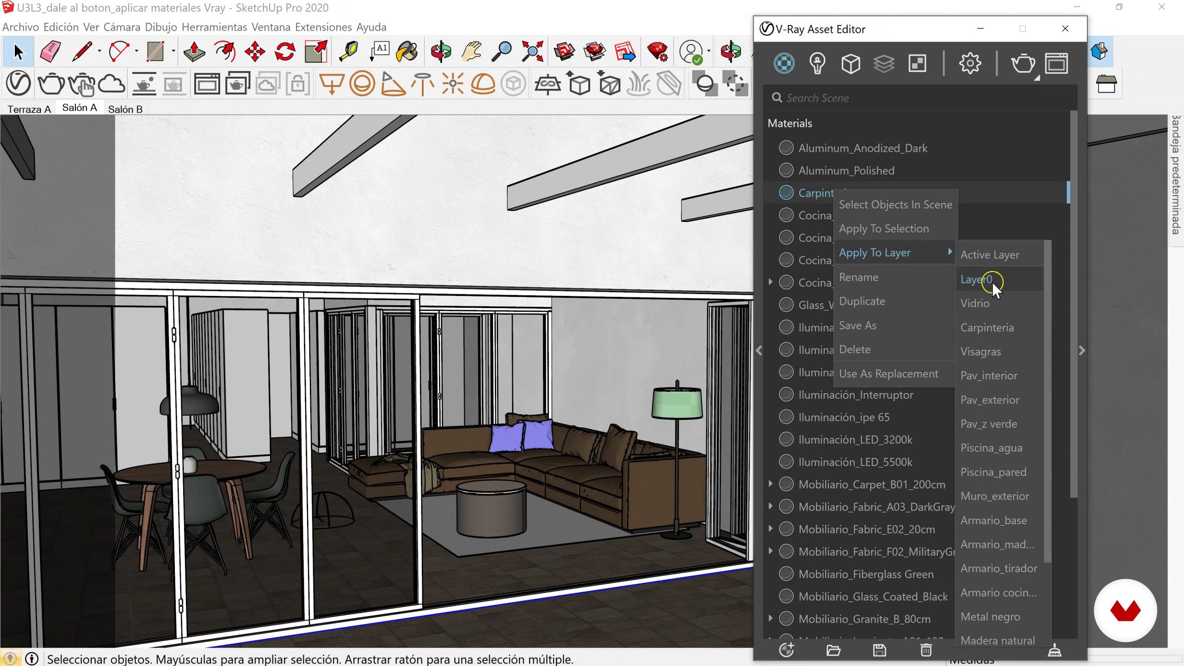Image resolution: width=1184 pixels, height=666 pixels.
Task: Click the Zoom Extents tool
Action: pos(532,51)
